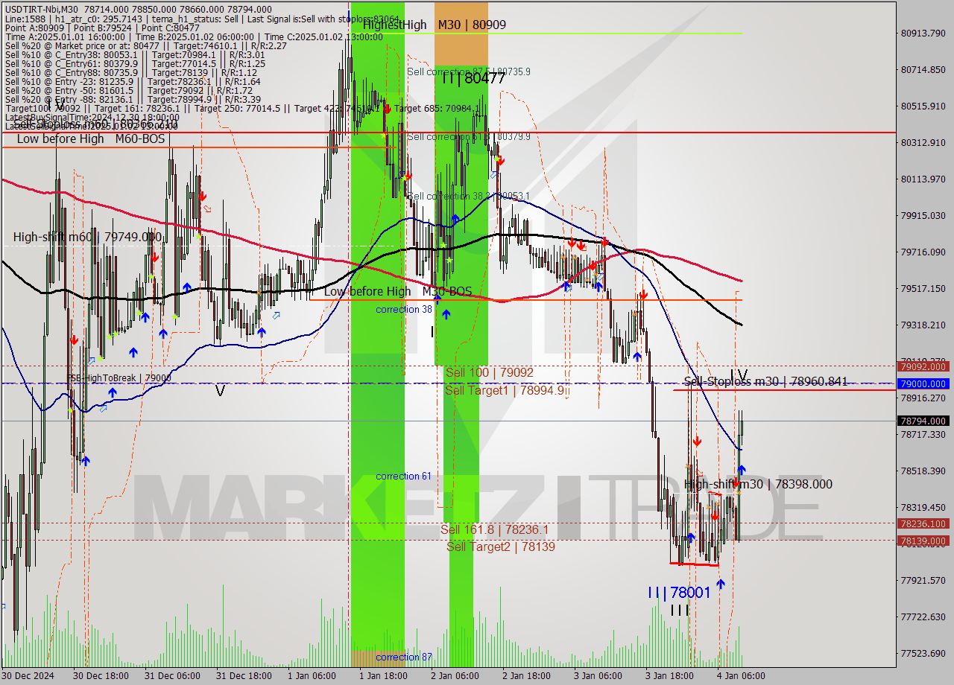Click the red 78236.100 price tag

pos(923,523)
